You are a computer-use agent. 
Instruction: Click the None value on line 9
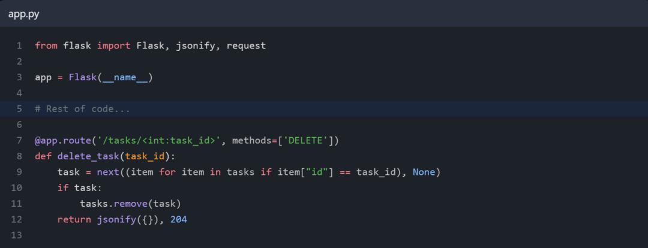(x=424, y=173)
